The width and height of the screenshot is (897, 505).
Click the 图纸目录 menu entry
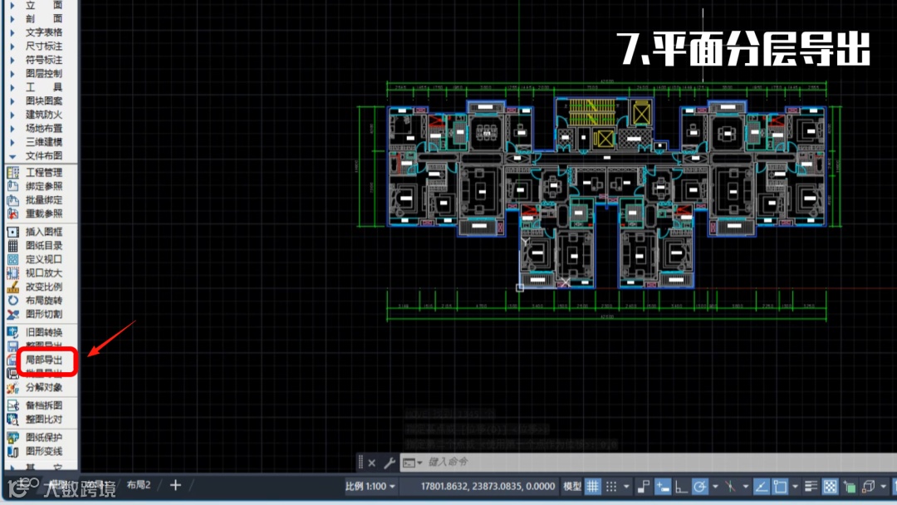[x=43, y=245]
